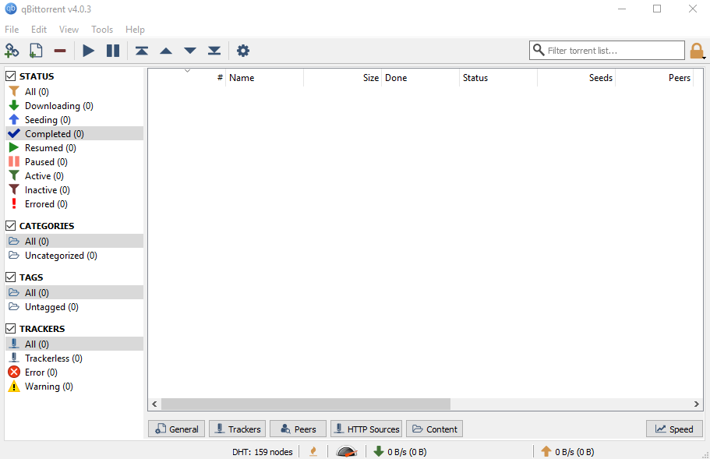The width and height of the screenshot is (710, 459).
Task: Open the Edit menu
Action: [x=39, y=30]
